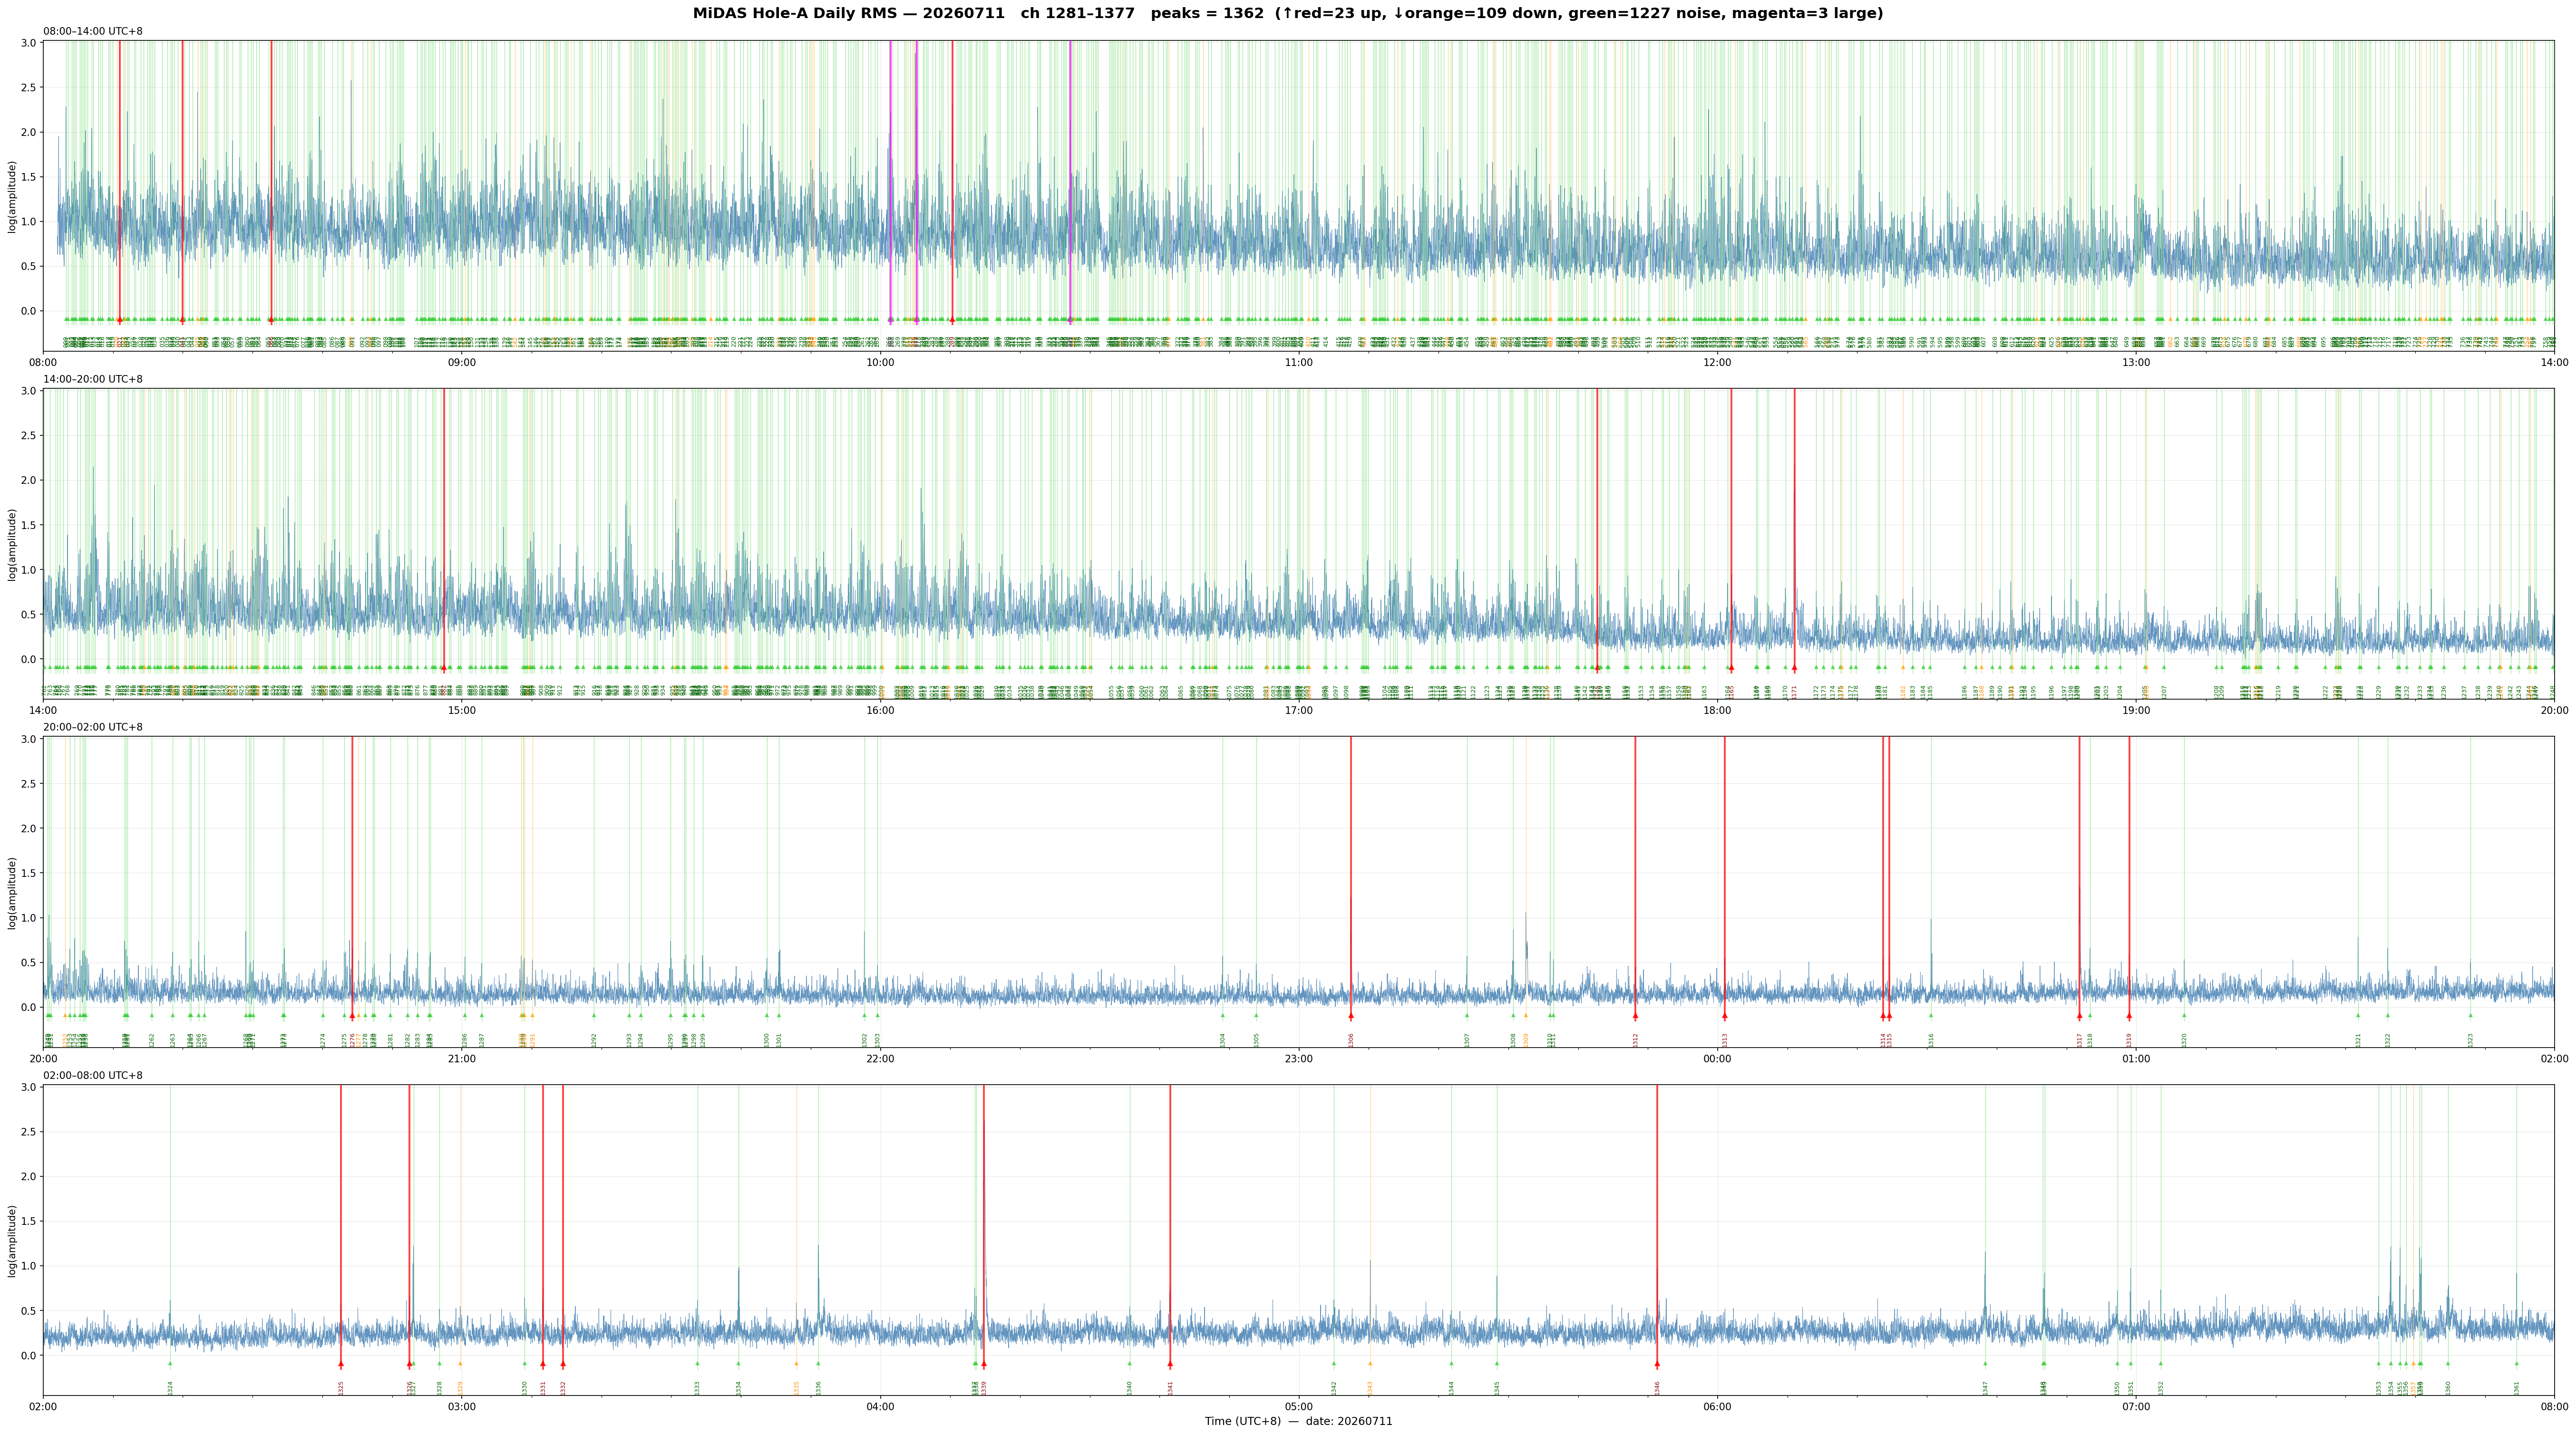Screen dimensions: 2576x1434
Task: Click the peak number label '1323'
Action: [x=2470, y=1039]
